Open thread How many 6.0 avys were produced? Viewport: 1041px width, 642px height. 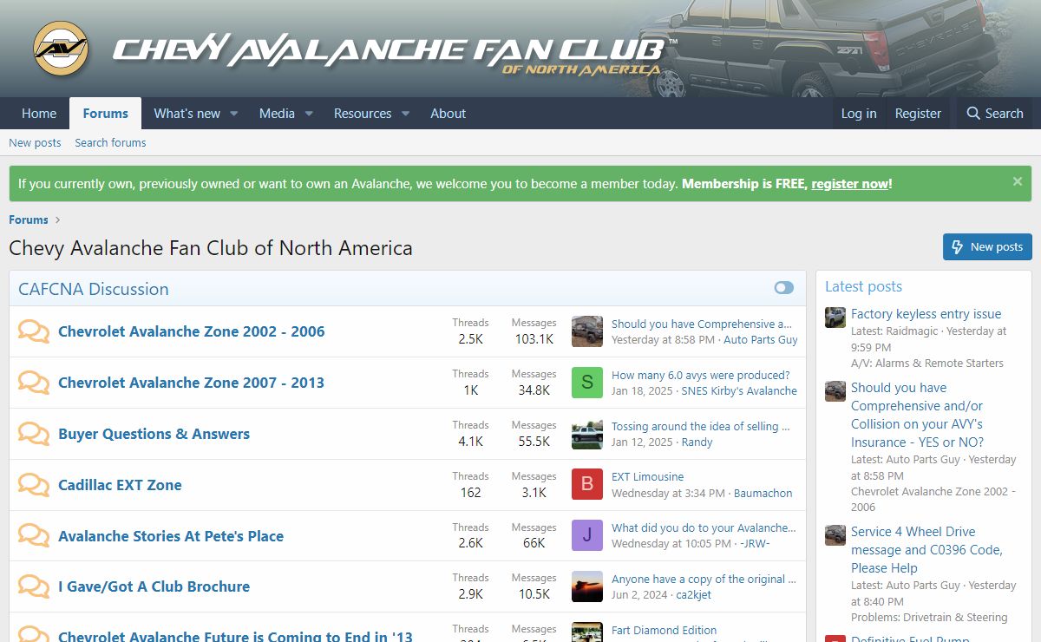click(x=701, y=375)
